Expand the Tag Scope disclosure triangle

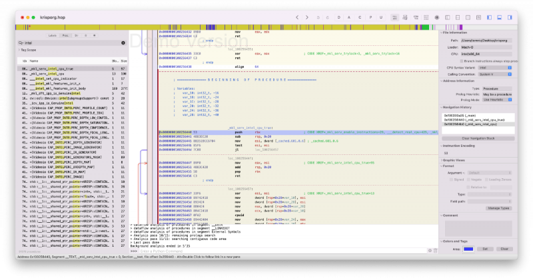(19, 50)
